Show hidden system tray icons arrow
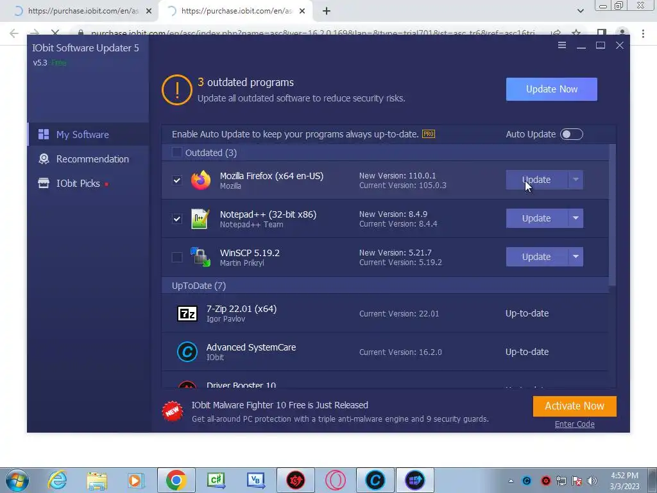 511,481
